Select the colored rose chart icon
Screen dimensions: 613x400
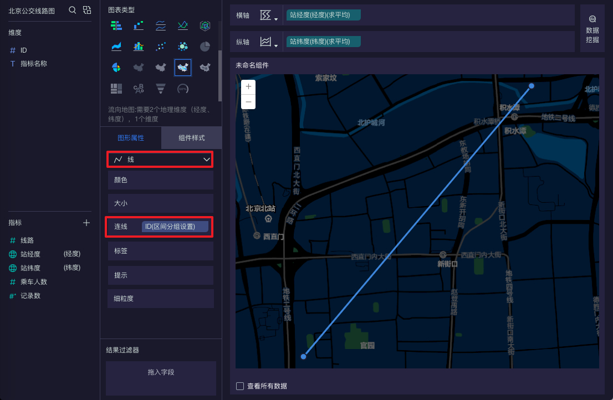point(116,68)
